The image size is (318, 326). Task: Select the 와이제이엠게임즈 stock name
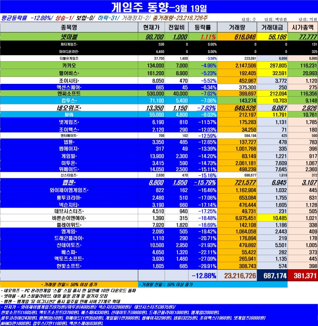[x=69, y=190]
